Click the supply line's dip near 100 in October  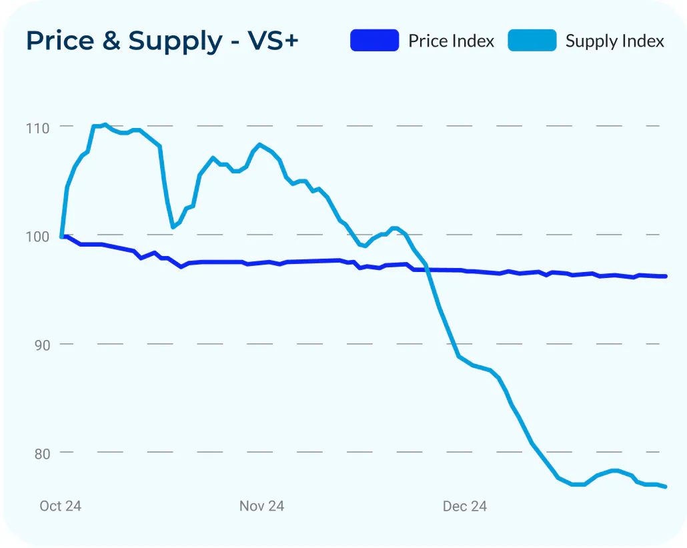click(173, 227)
